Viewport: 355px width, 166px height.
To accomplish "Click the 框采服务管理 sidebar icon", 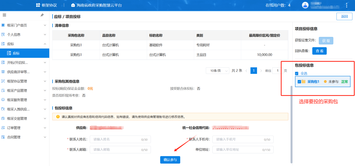I will [3, 100].
